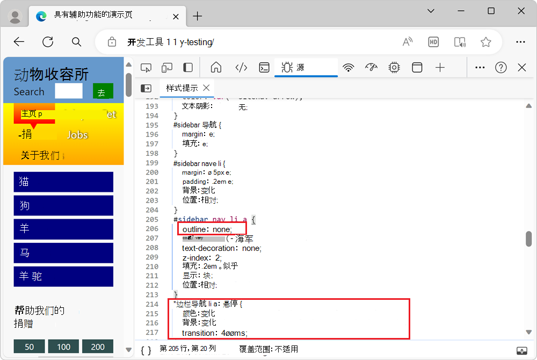Image resolution: width=537 pixels, height=360 pixels.
Task: Open the More Tools plus menu
Action: (x=440, y=68)
